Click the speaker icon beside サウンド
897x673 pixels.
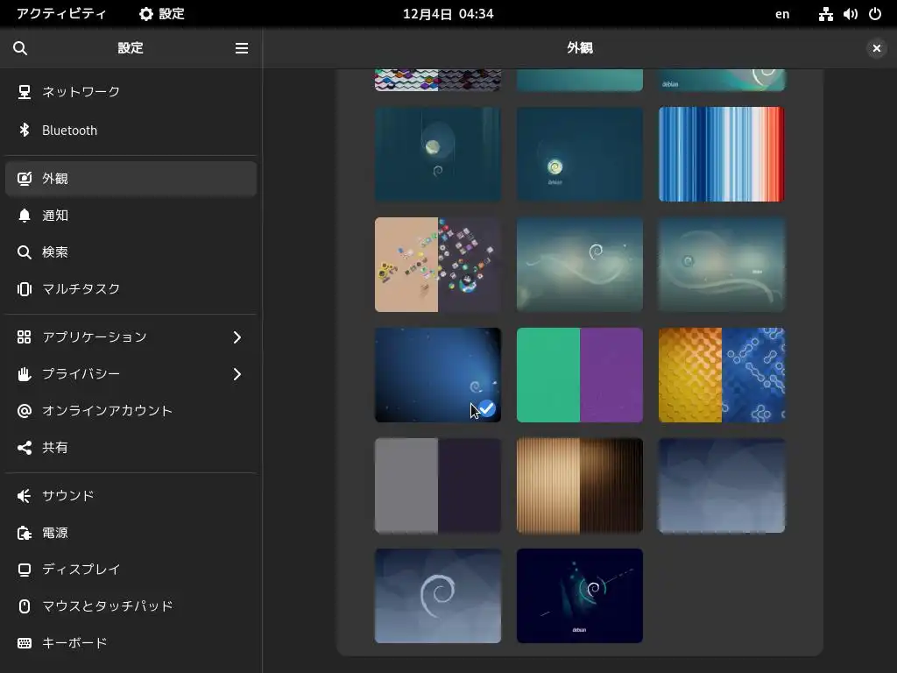click(24, 496)
